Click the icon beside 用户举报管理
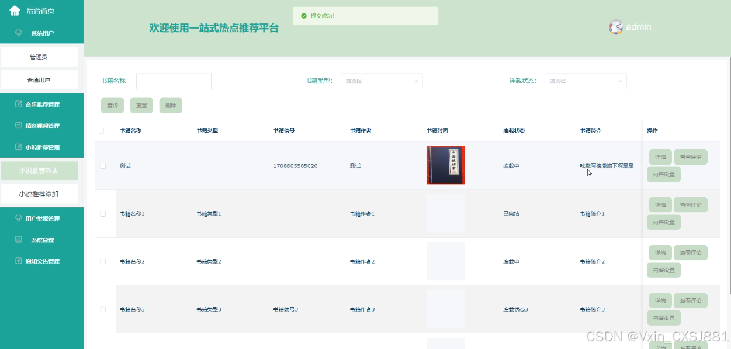 19,218
